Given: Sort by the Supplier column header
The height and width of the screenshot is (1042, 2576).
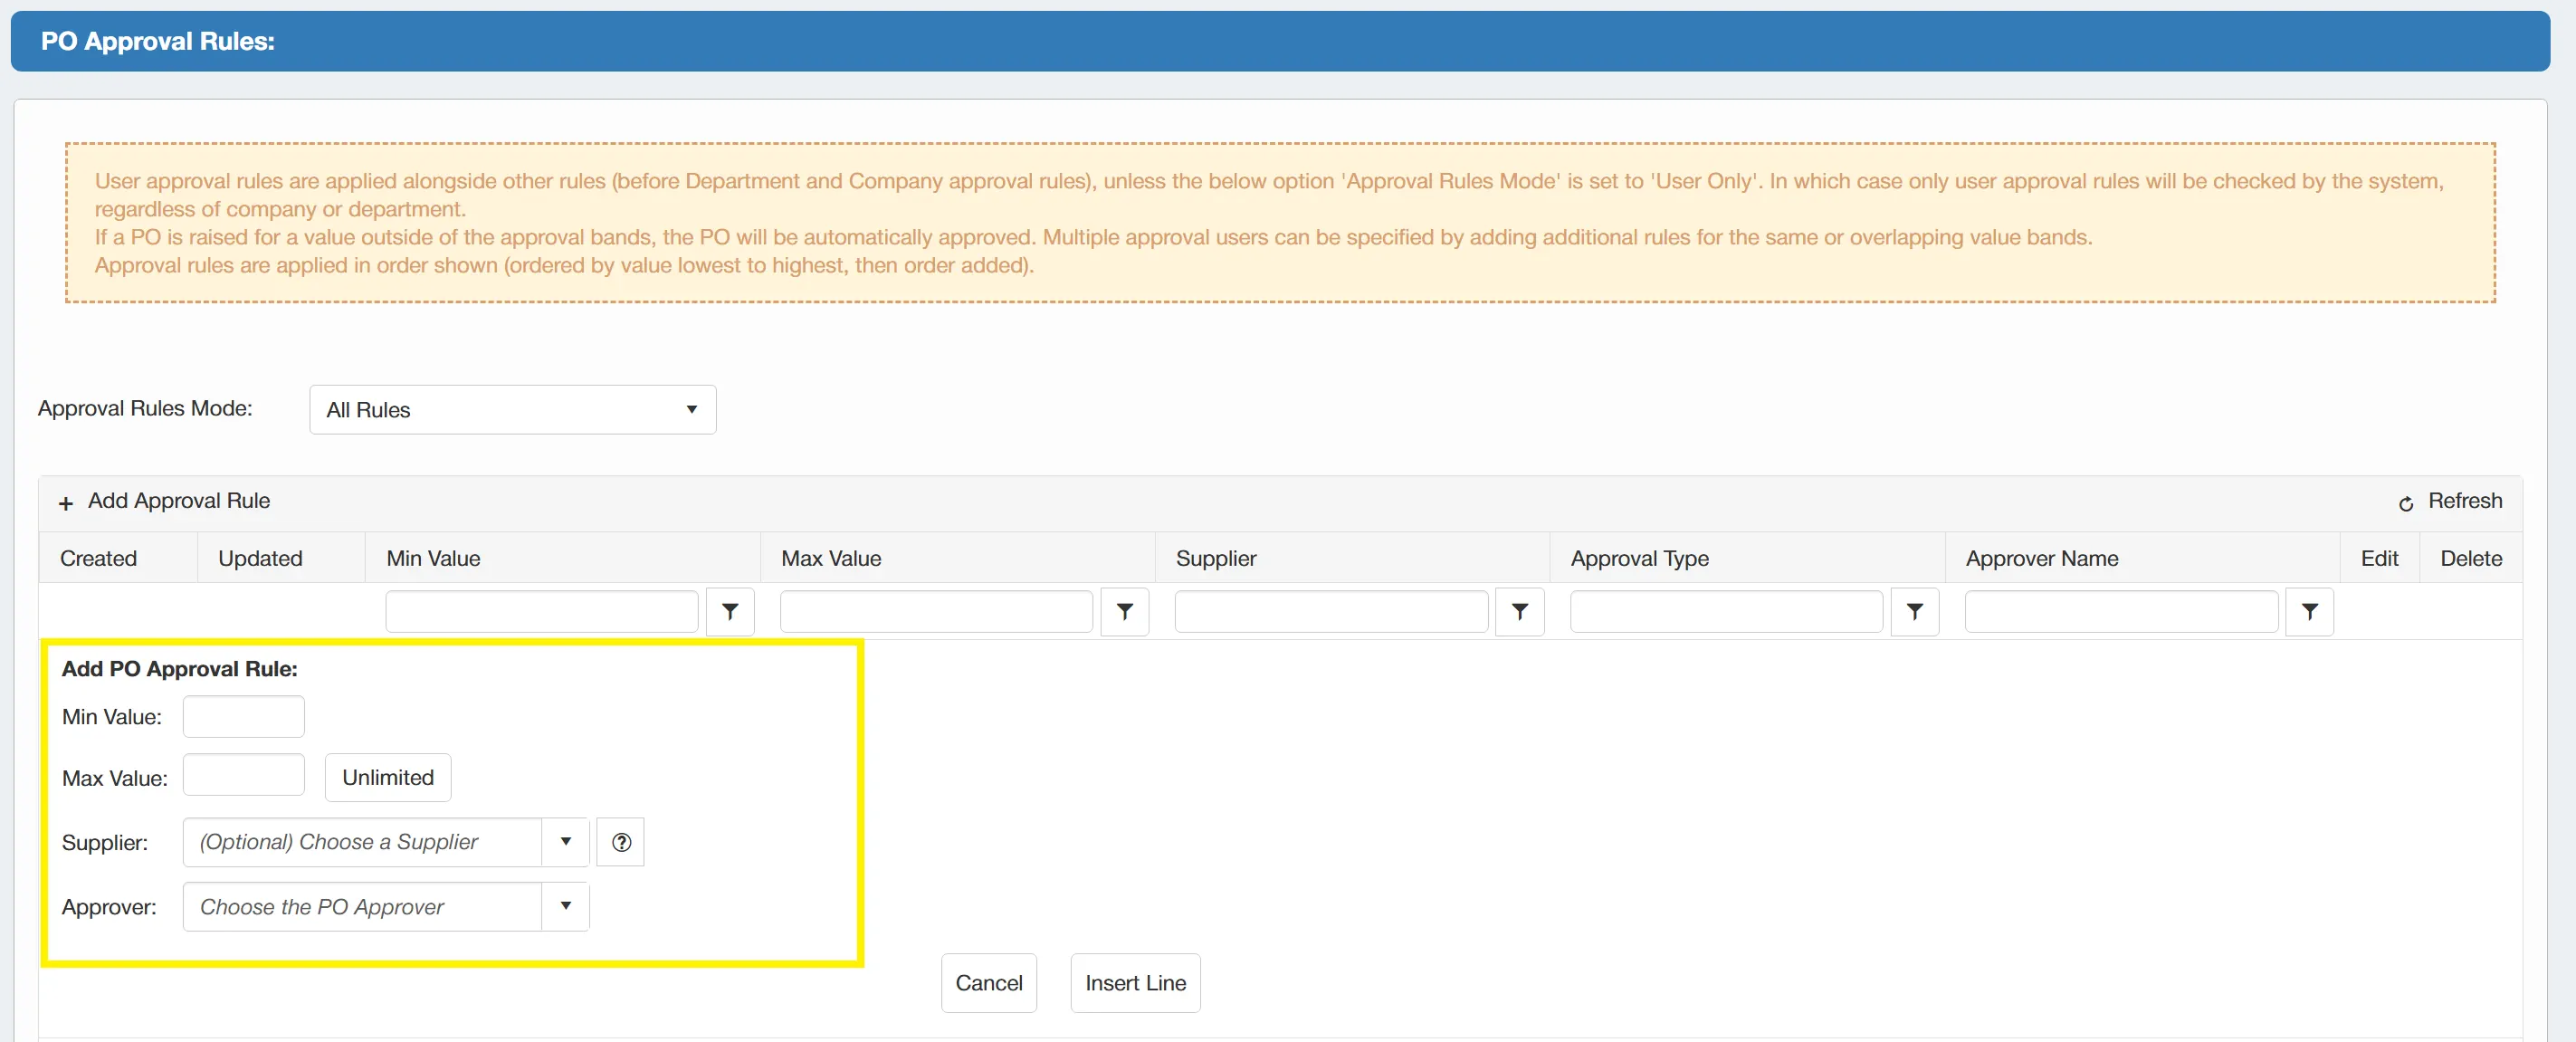Looking at the screenshot, I should click(1216, 558).
